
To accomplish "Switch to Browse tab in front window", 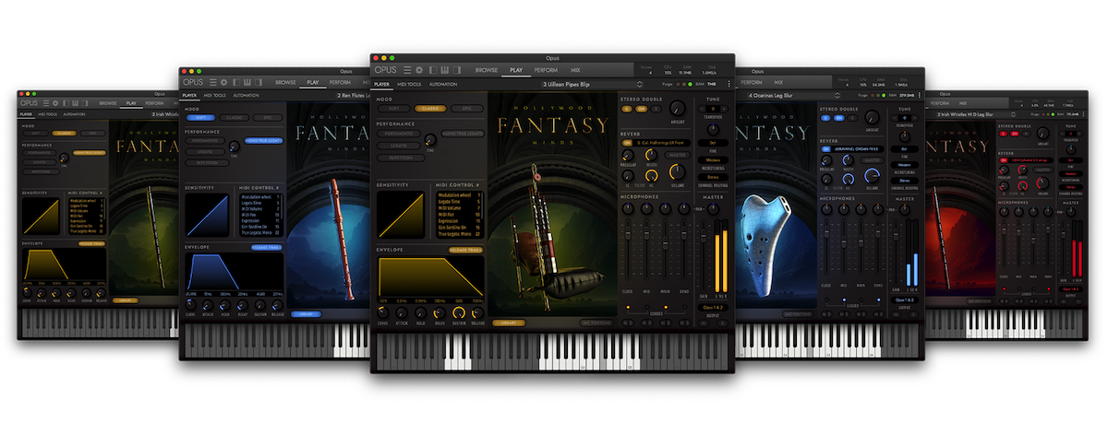I will pos(487,70).
